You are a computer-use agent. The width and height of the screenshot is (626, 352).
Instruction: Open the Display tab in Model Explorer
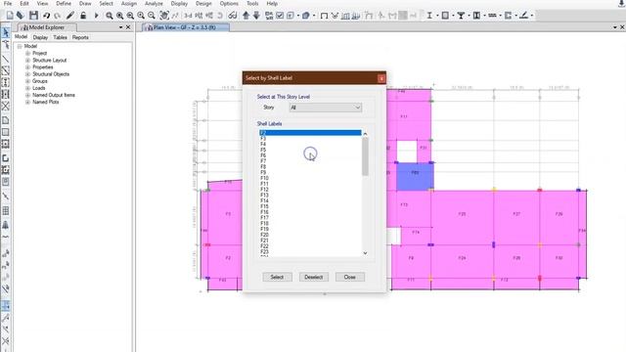tap(40, 37)
